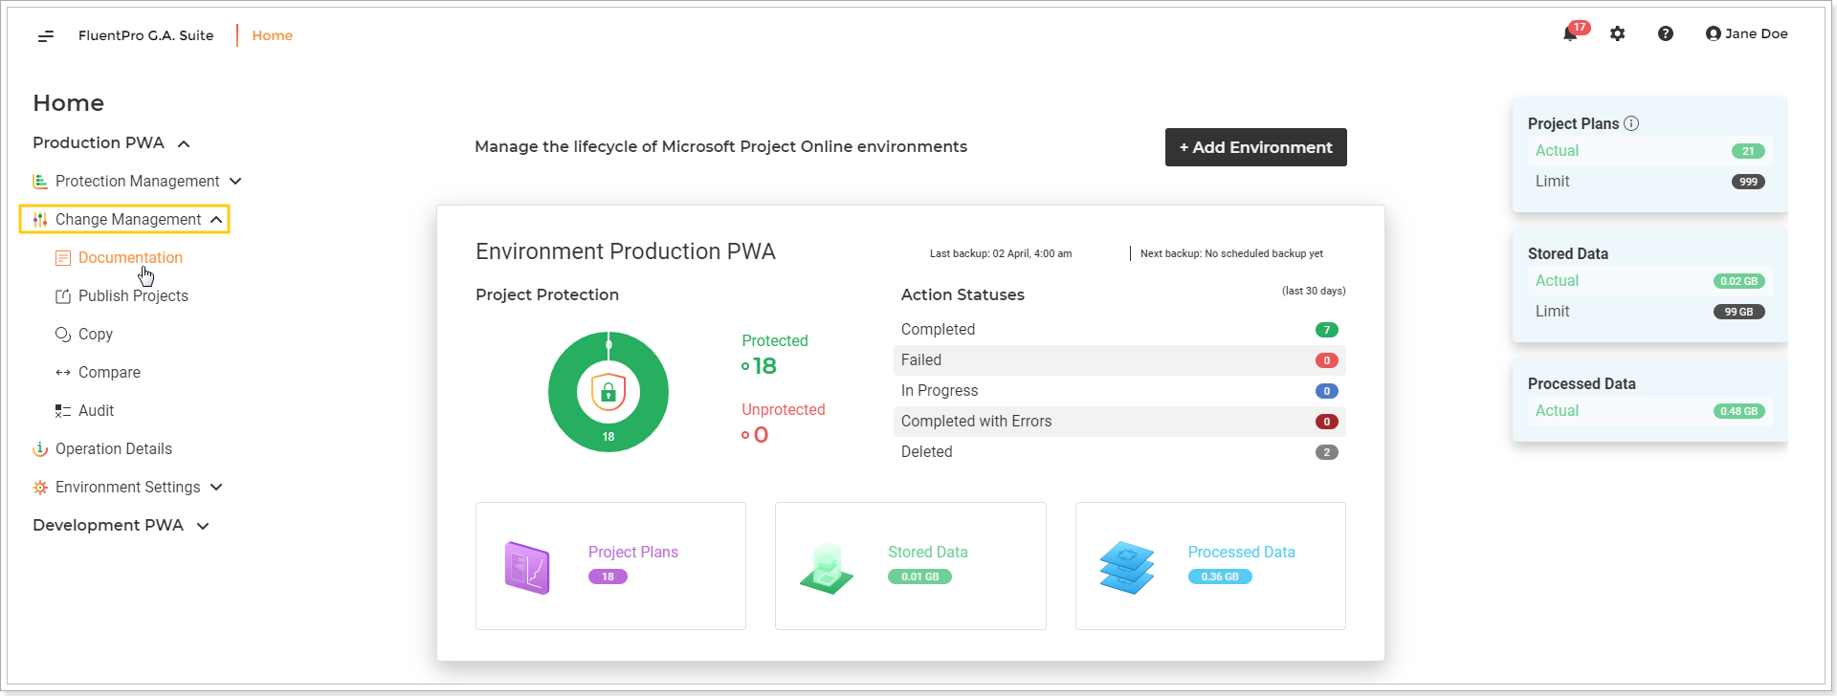Viewport: 1837px width, 696px height.
Task: Click the Last backup date text
Action: coord(1001,253)
